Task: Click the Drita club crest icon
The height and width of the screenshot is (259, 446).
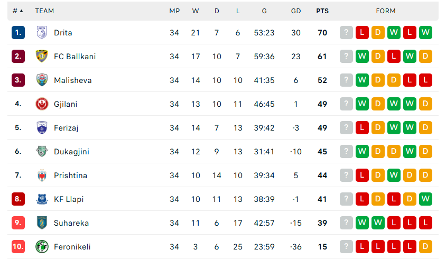Action: pos(42,32)
